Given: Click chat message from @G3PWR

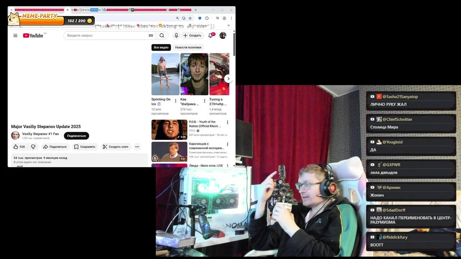Looking at the screenshot, I should pos(411,168).
